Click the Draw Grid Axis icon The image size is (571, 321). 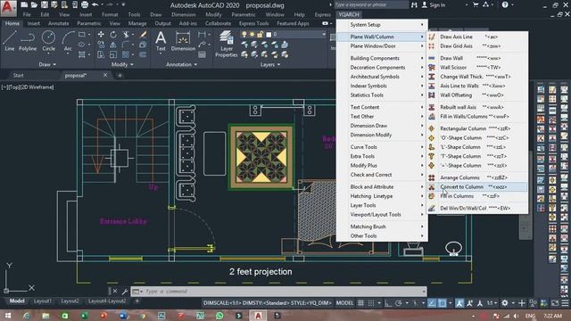(432, 46)
